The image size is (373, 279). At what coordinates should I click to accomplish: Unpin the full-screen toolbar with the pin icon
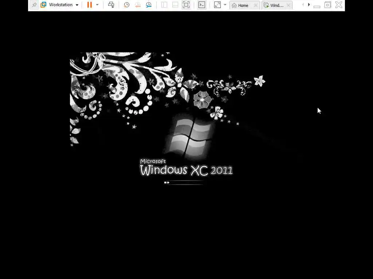coord(34,5)
